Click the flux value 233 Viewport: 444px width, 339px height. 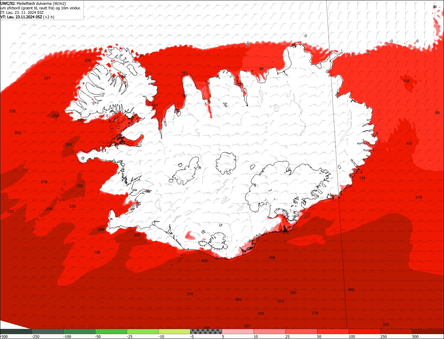point(10,211)
